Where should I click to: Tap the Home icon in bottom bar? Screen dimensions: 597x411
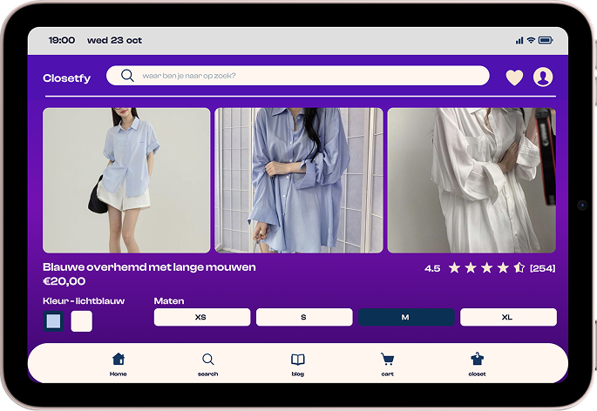click(119, 360)
